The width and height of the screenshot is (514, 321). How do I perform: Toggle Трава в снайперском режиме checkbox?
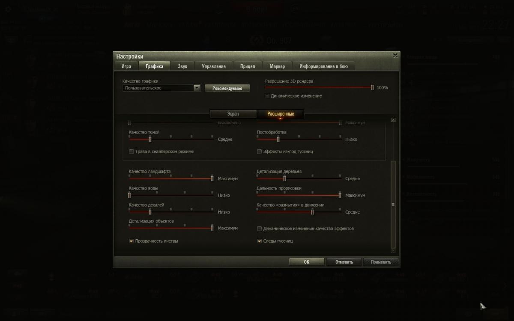click(x=131, y=152)
